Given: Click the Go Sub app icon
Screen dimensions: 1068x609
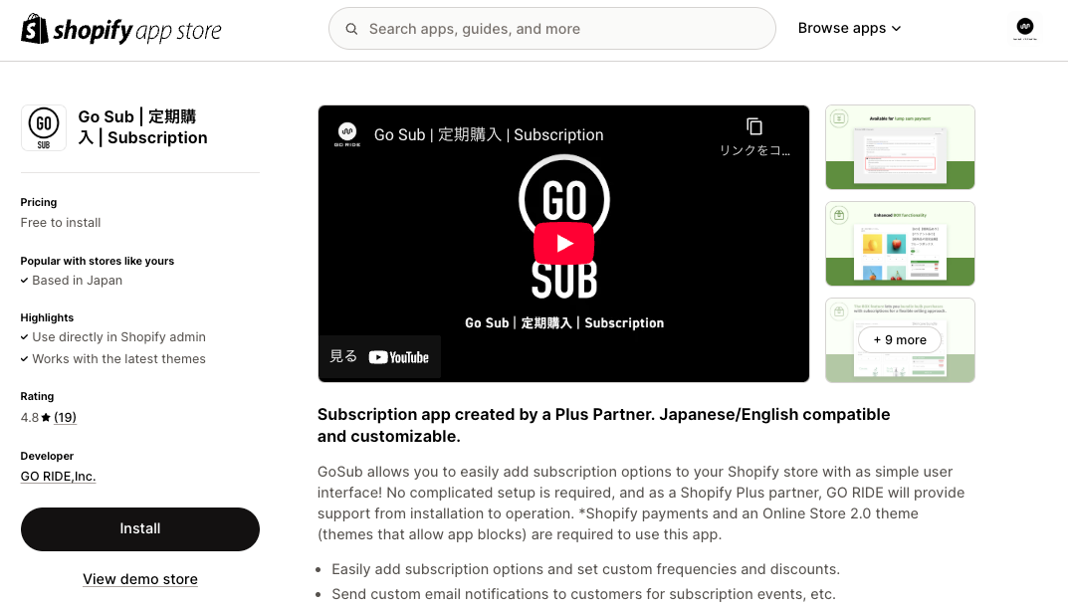Looking at the screenshot, I should (x=44, y=127).
